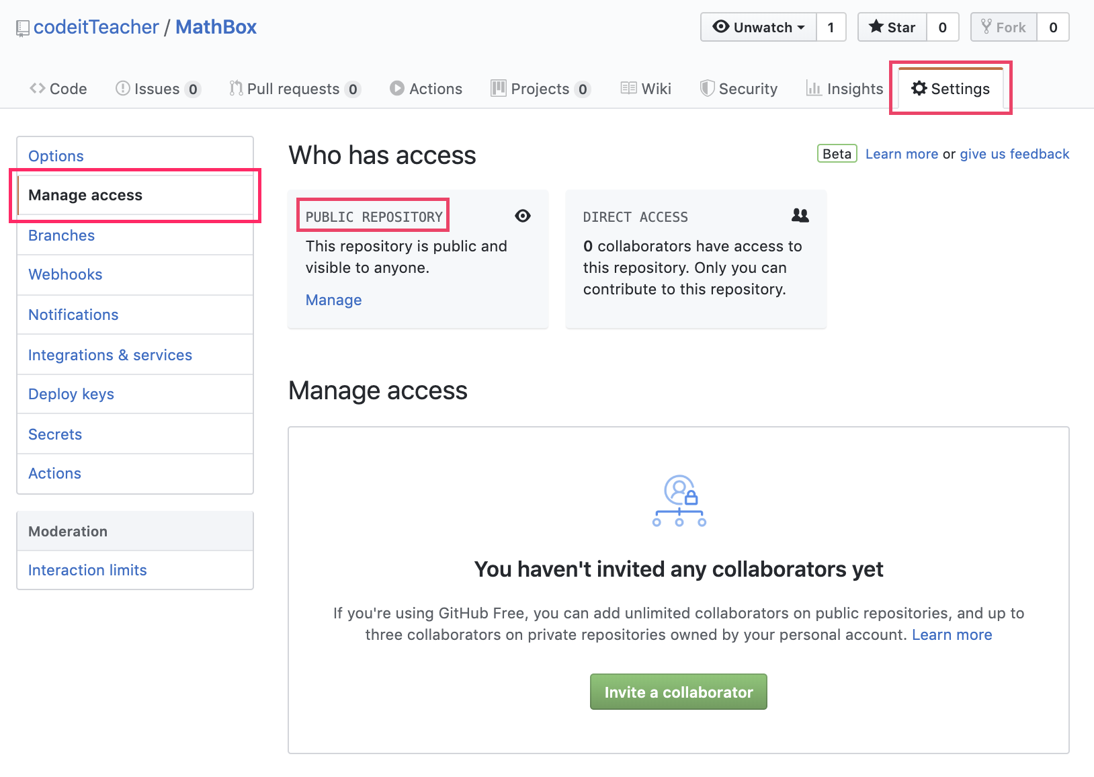This screenshot has width=1094, height=777.
Task: Click the eye icon in Unwatch button
Action: (x=721, y=26)
